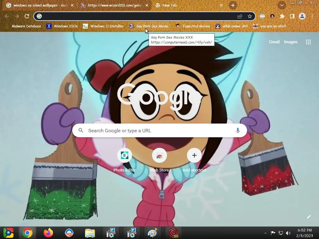319x239 pixels.
Task: Click the volume speaker tray icon
Action: pyautogui.click(x=288, y=233)
